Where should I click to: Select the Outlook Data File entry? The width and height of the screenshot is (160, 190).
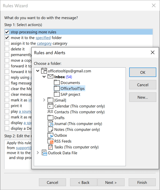point(62,153)
